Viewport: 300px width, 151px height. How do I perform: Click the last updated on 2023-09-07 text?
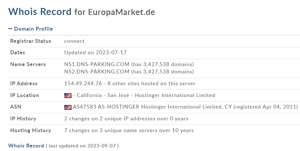click(x=82, y=146)
